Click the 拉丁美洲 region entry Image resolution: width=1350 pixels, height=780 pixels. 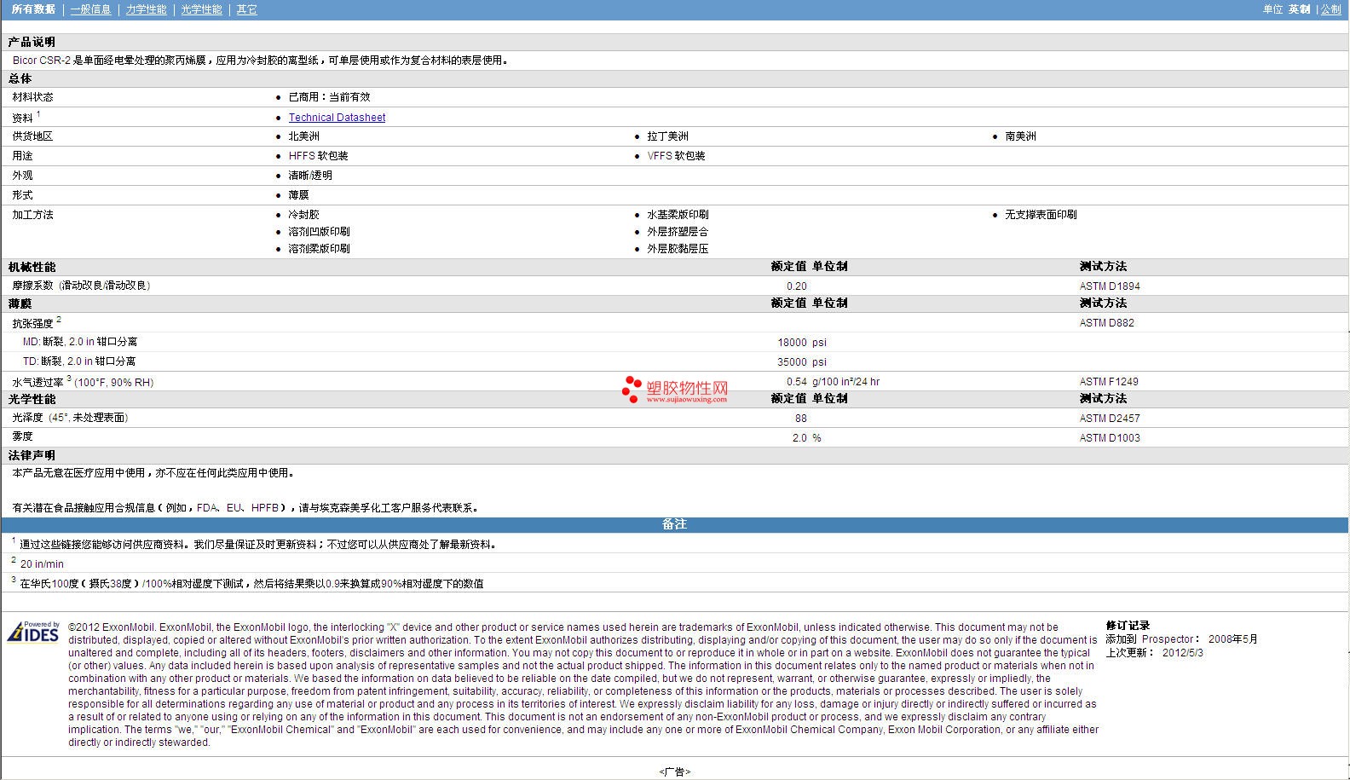click(667, 136)
